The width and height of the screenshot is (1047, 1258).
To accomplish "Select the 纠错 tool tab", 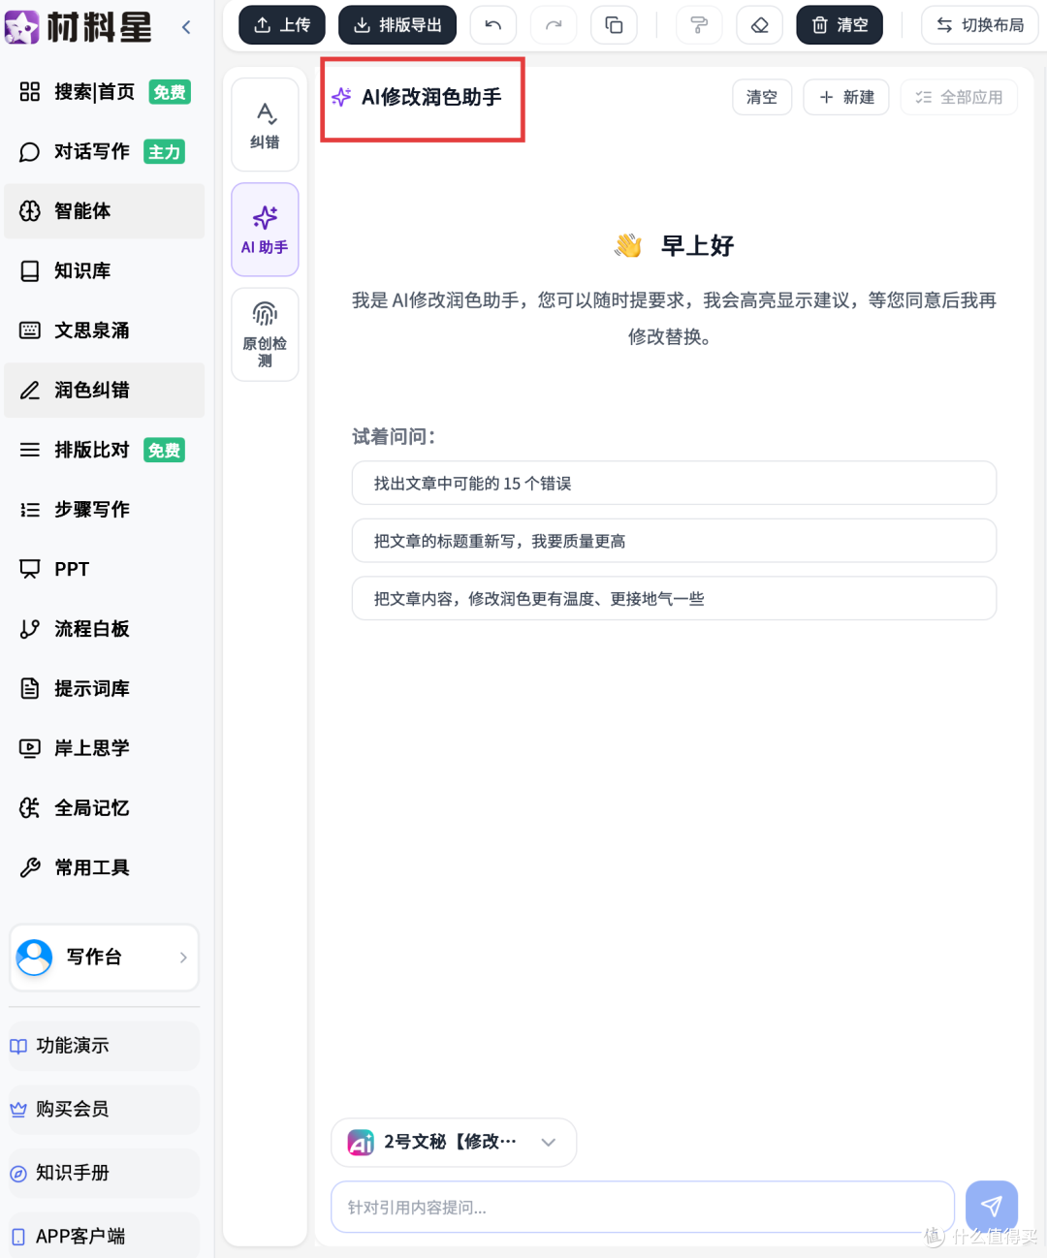I will pyautogui.click(x=265, y=125).
